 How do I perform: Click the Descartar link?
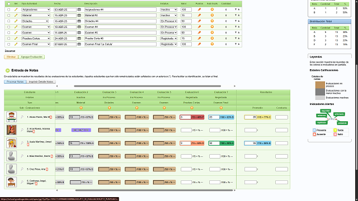coord(10,51)
